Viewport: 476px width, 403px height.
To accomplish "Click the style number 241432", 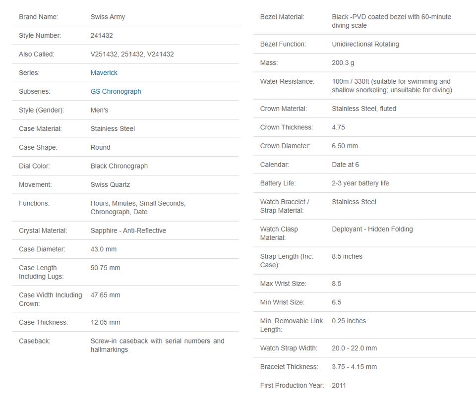I will tap(102, 36).
